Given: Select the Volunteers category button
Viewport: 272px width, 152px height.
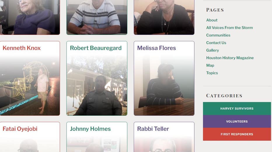Looking at the screenshot, I should click(237, 121).
